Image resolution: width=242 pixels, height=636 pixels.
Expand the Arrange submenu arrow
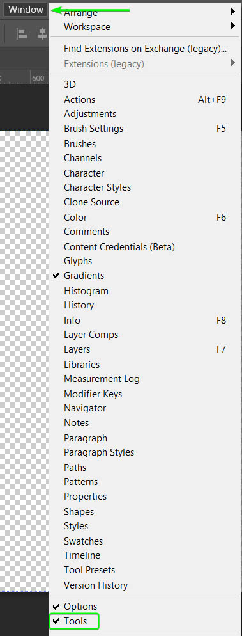pyautogui.click(x=233, y=12)
